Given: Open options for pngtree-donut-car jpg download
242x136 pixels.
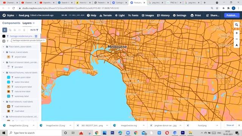Looking at the screenshot, I should click(180, 125).
